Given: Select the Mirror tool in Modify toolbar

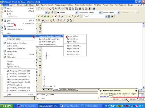Looking at the screenshot, I should [x=40, y=32].
